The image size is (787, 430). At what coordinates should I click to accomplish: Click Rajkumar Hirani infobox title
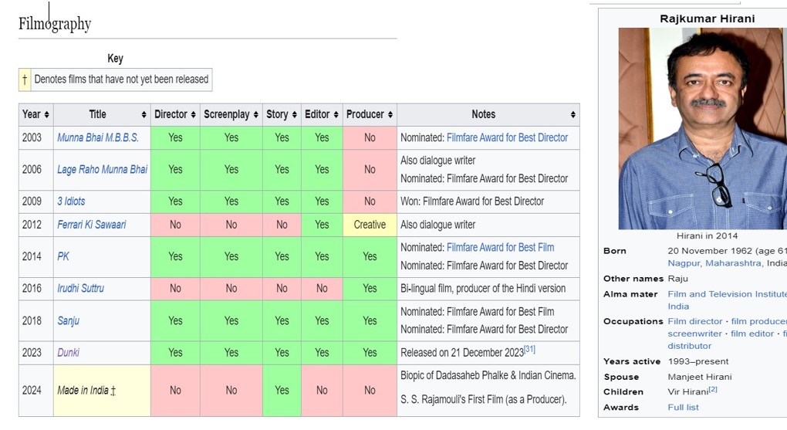(708, 19)
